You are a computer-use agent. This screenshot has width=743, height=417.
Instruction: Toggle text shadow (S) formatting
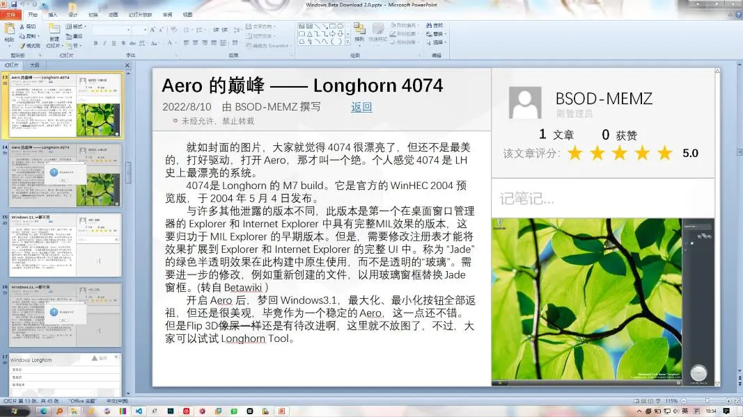(x=123, y=43)
